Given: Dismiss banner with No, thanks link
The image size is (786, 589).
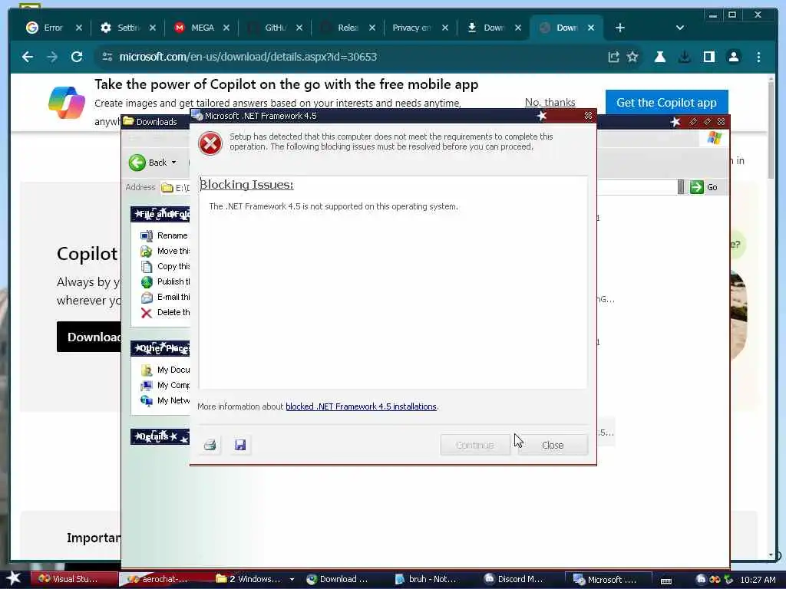Looking at the screenshot, I should coord(550,102).
